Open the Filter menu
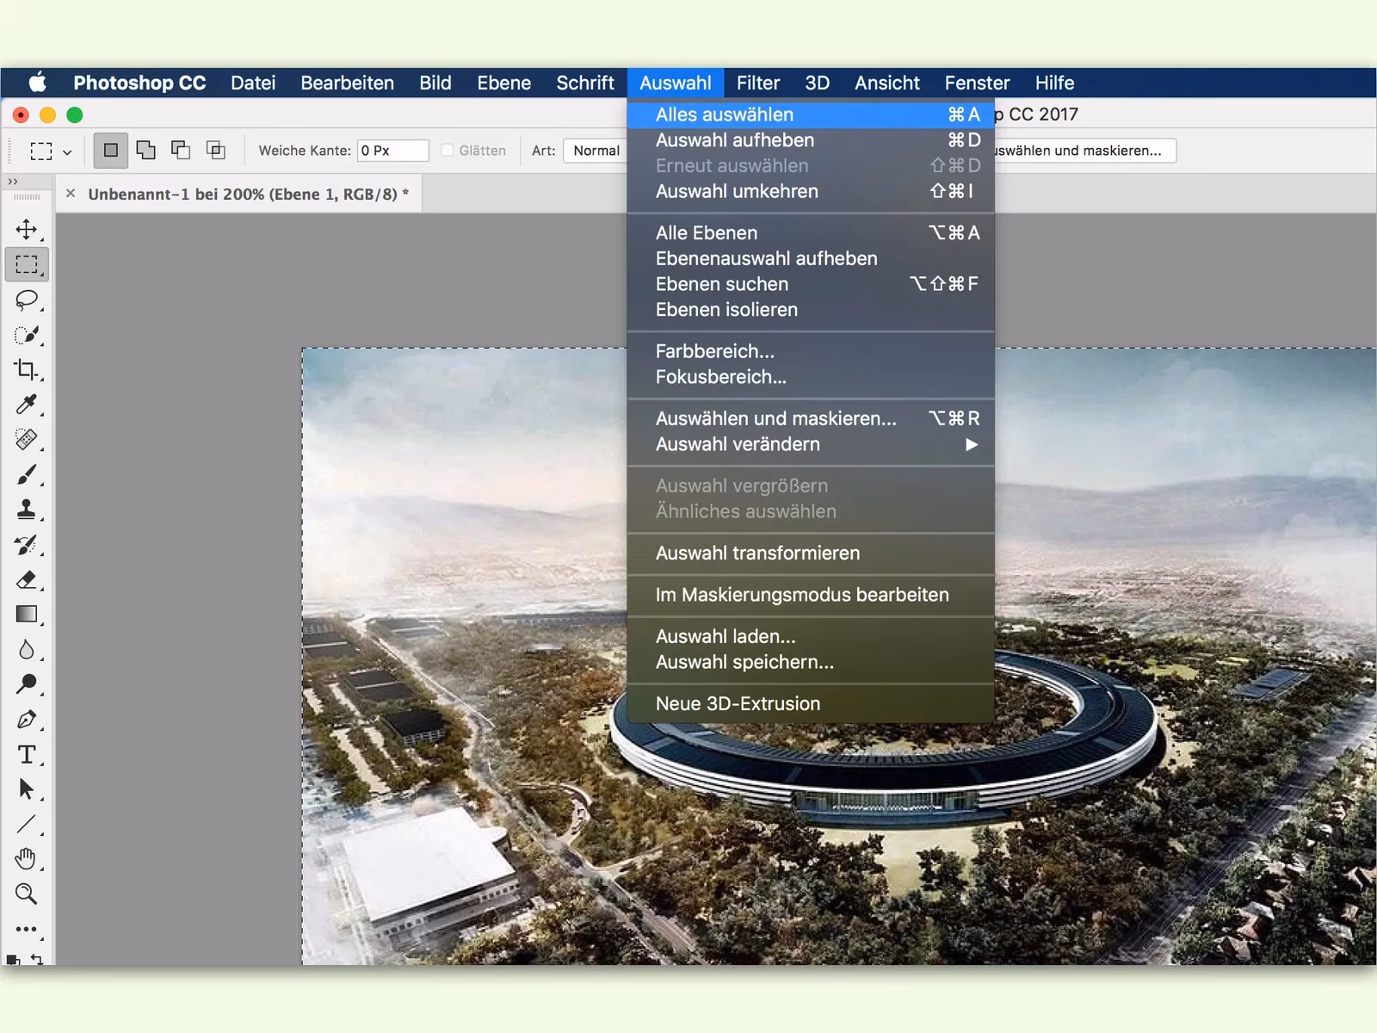1377x1033 pixels. pos(757,83)
